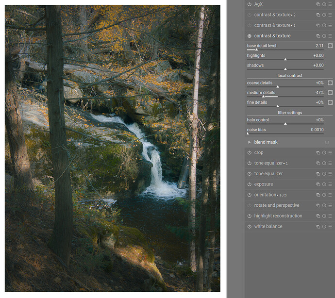Open multi-instance menu for AgX module
This screenshot has height=298, width=335.
[318, 4]
